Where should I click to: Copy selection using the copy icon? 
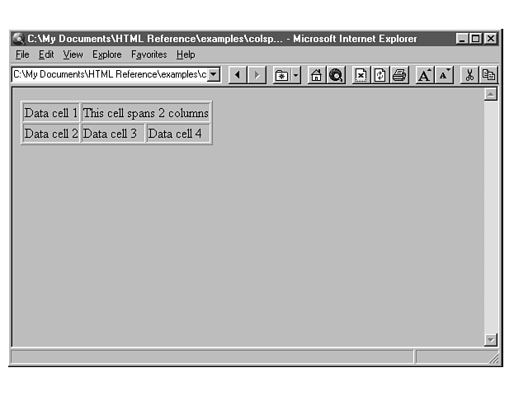[488, 75]
